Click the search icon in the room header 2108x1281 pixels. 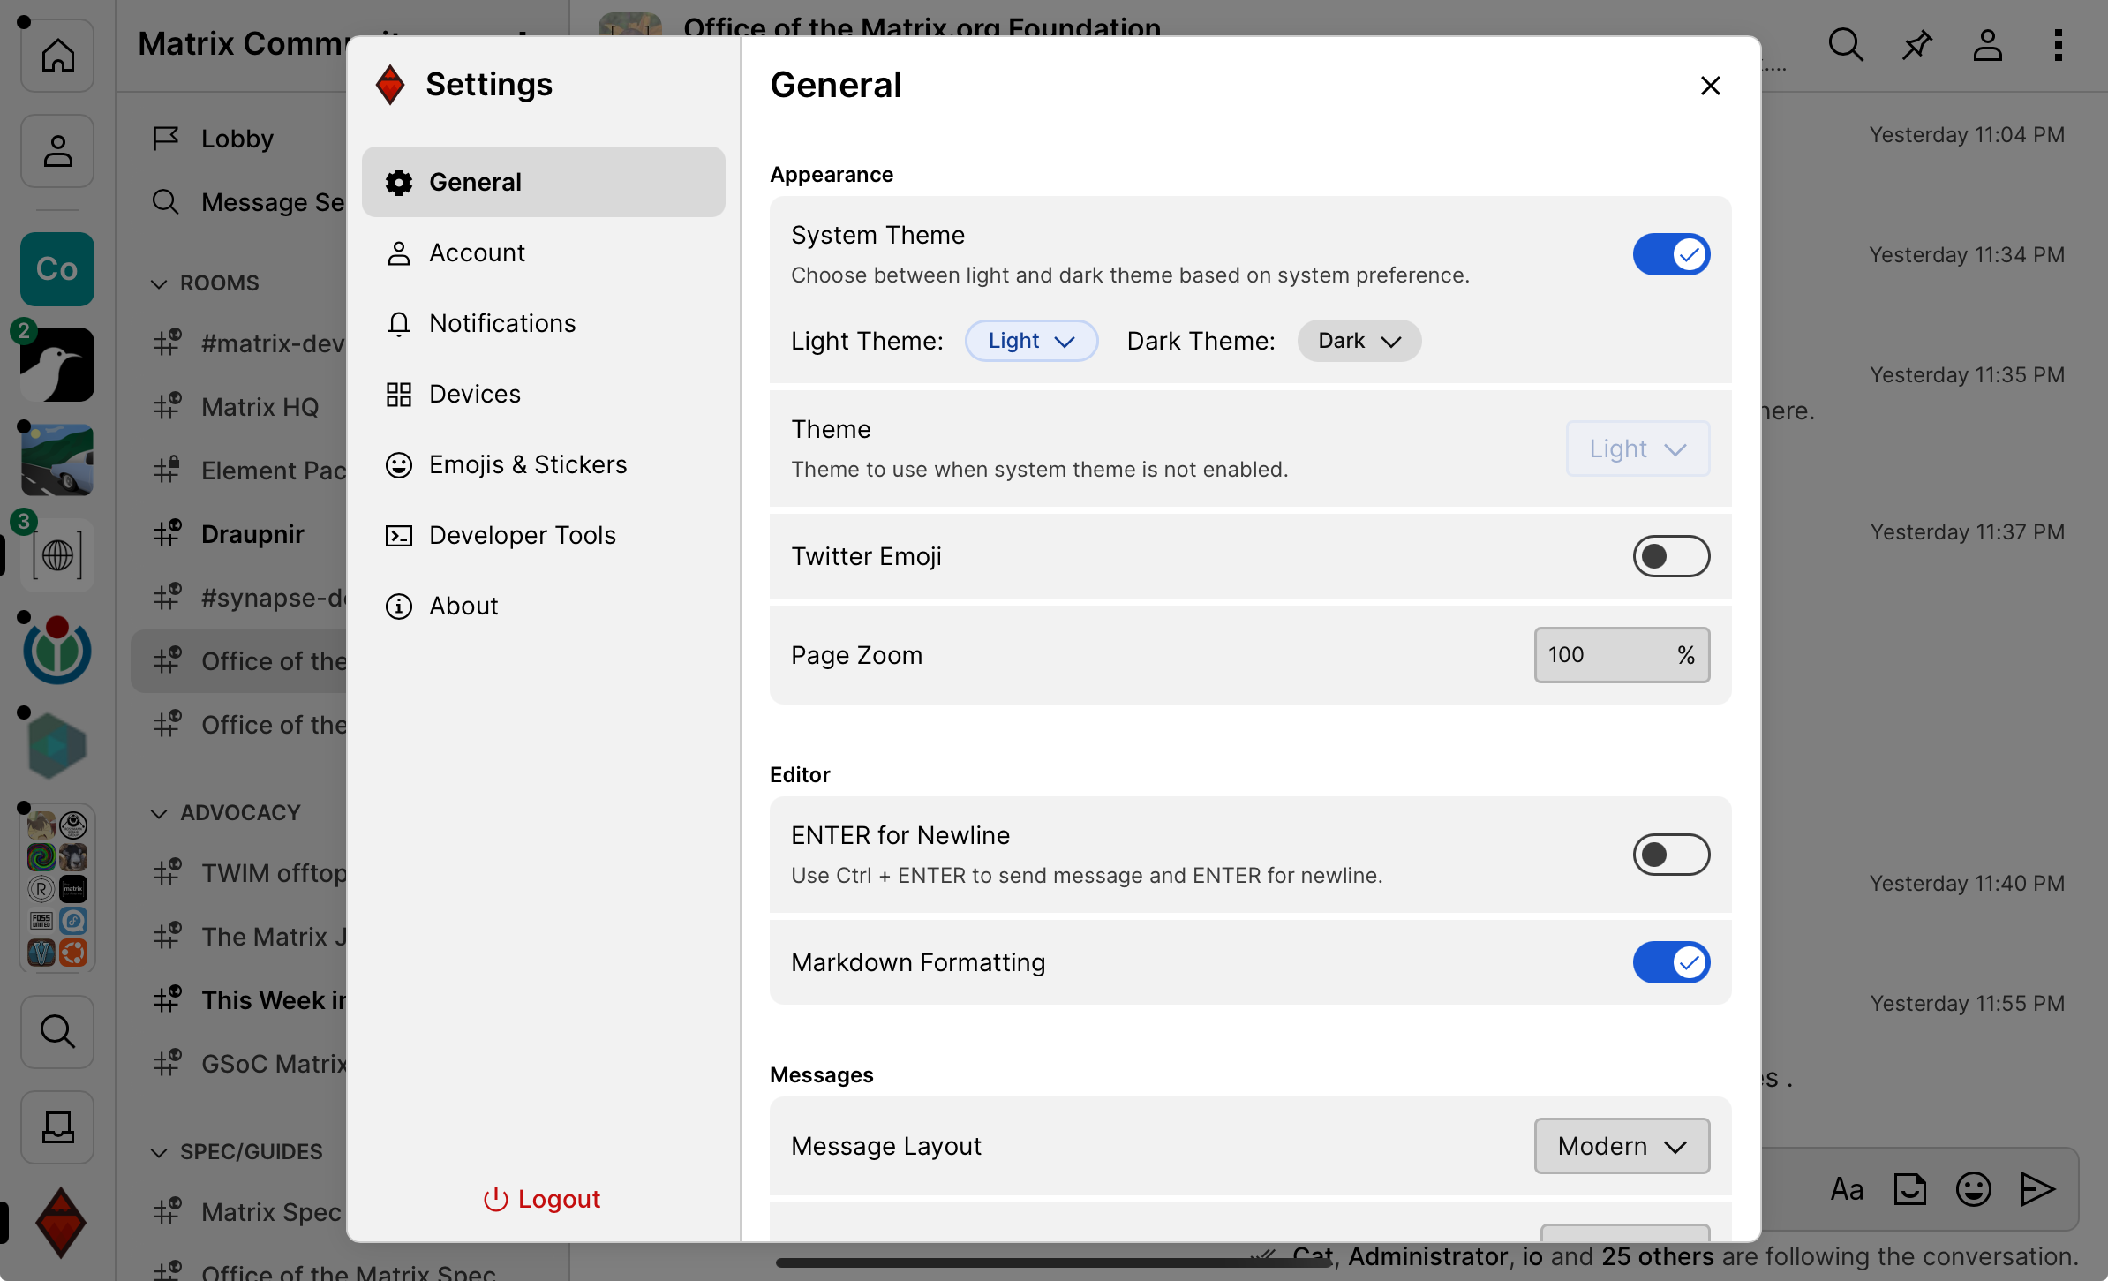tap(1845, 44)
